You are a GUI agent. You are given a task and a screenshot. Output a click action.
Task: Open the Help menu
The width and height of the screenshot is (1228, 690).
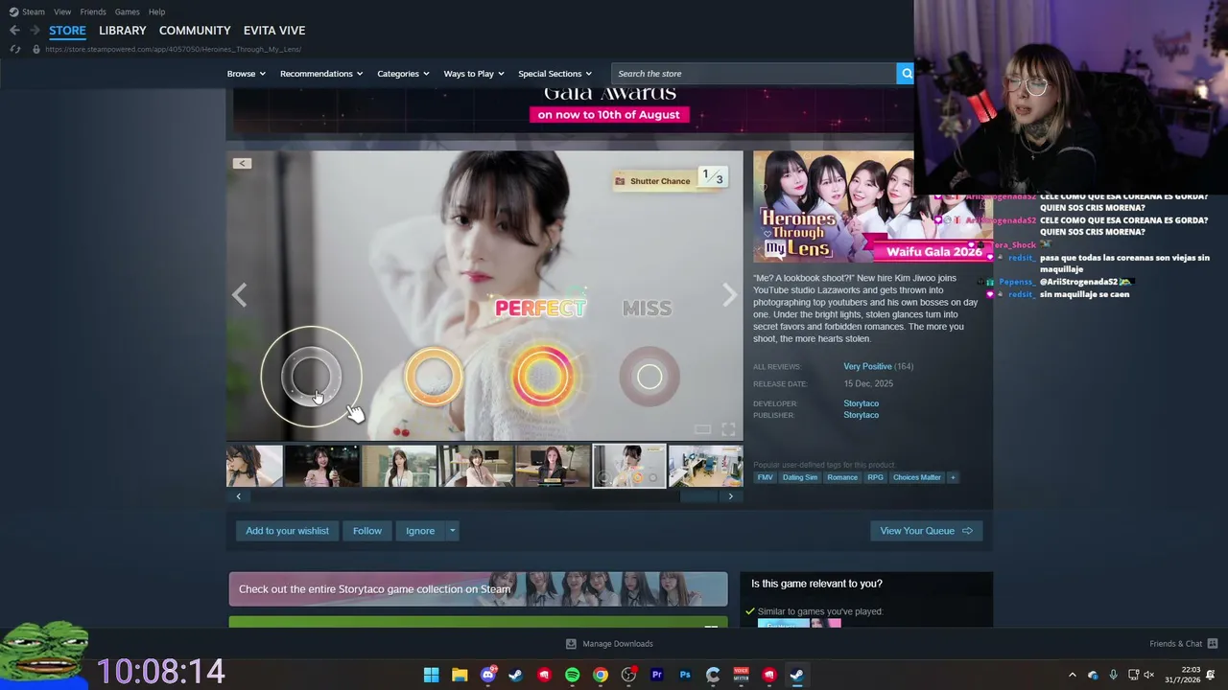pyautogui.click(x=156, y=11)
